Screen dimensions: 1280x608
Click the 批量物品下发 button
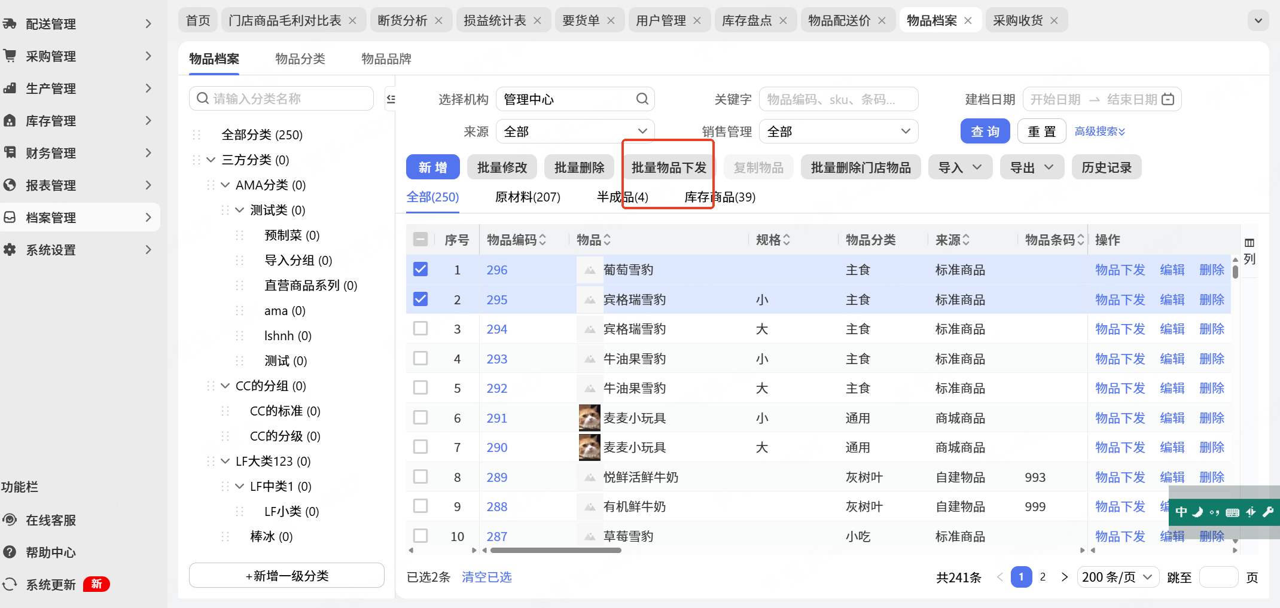[x=669, y=167]
